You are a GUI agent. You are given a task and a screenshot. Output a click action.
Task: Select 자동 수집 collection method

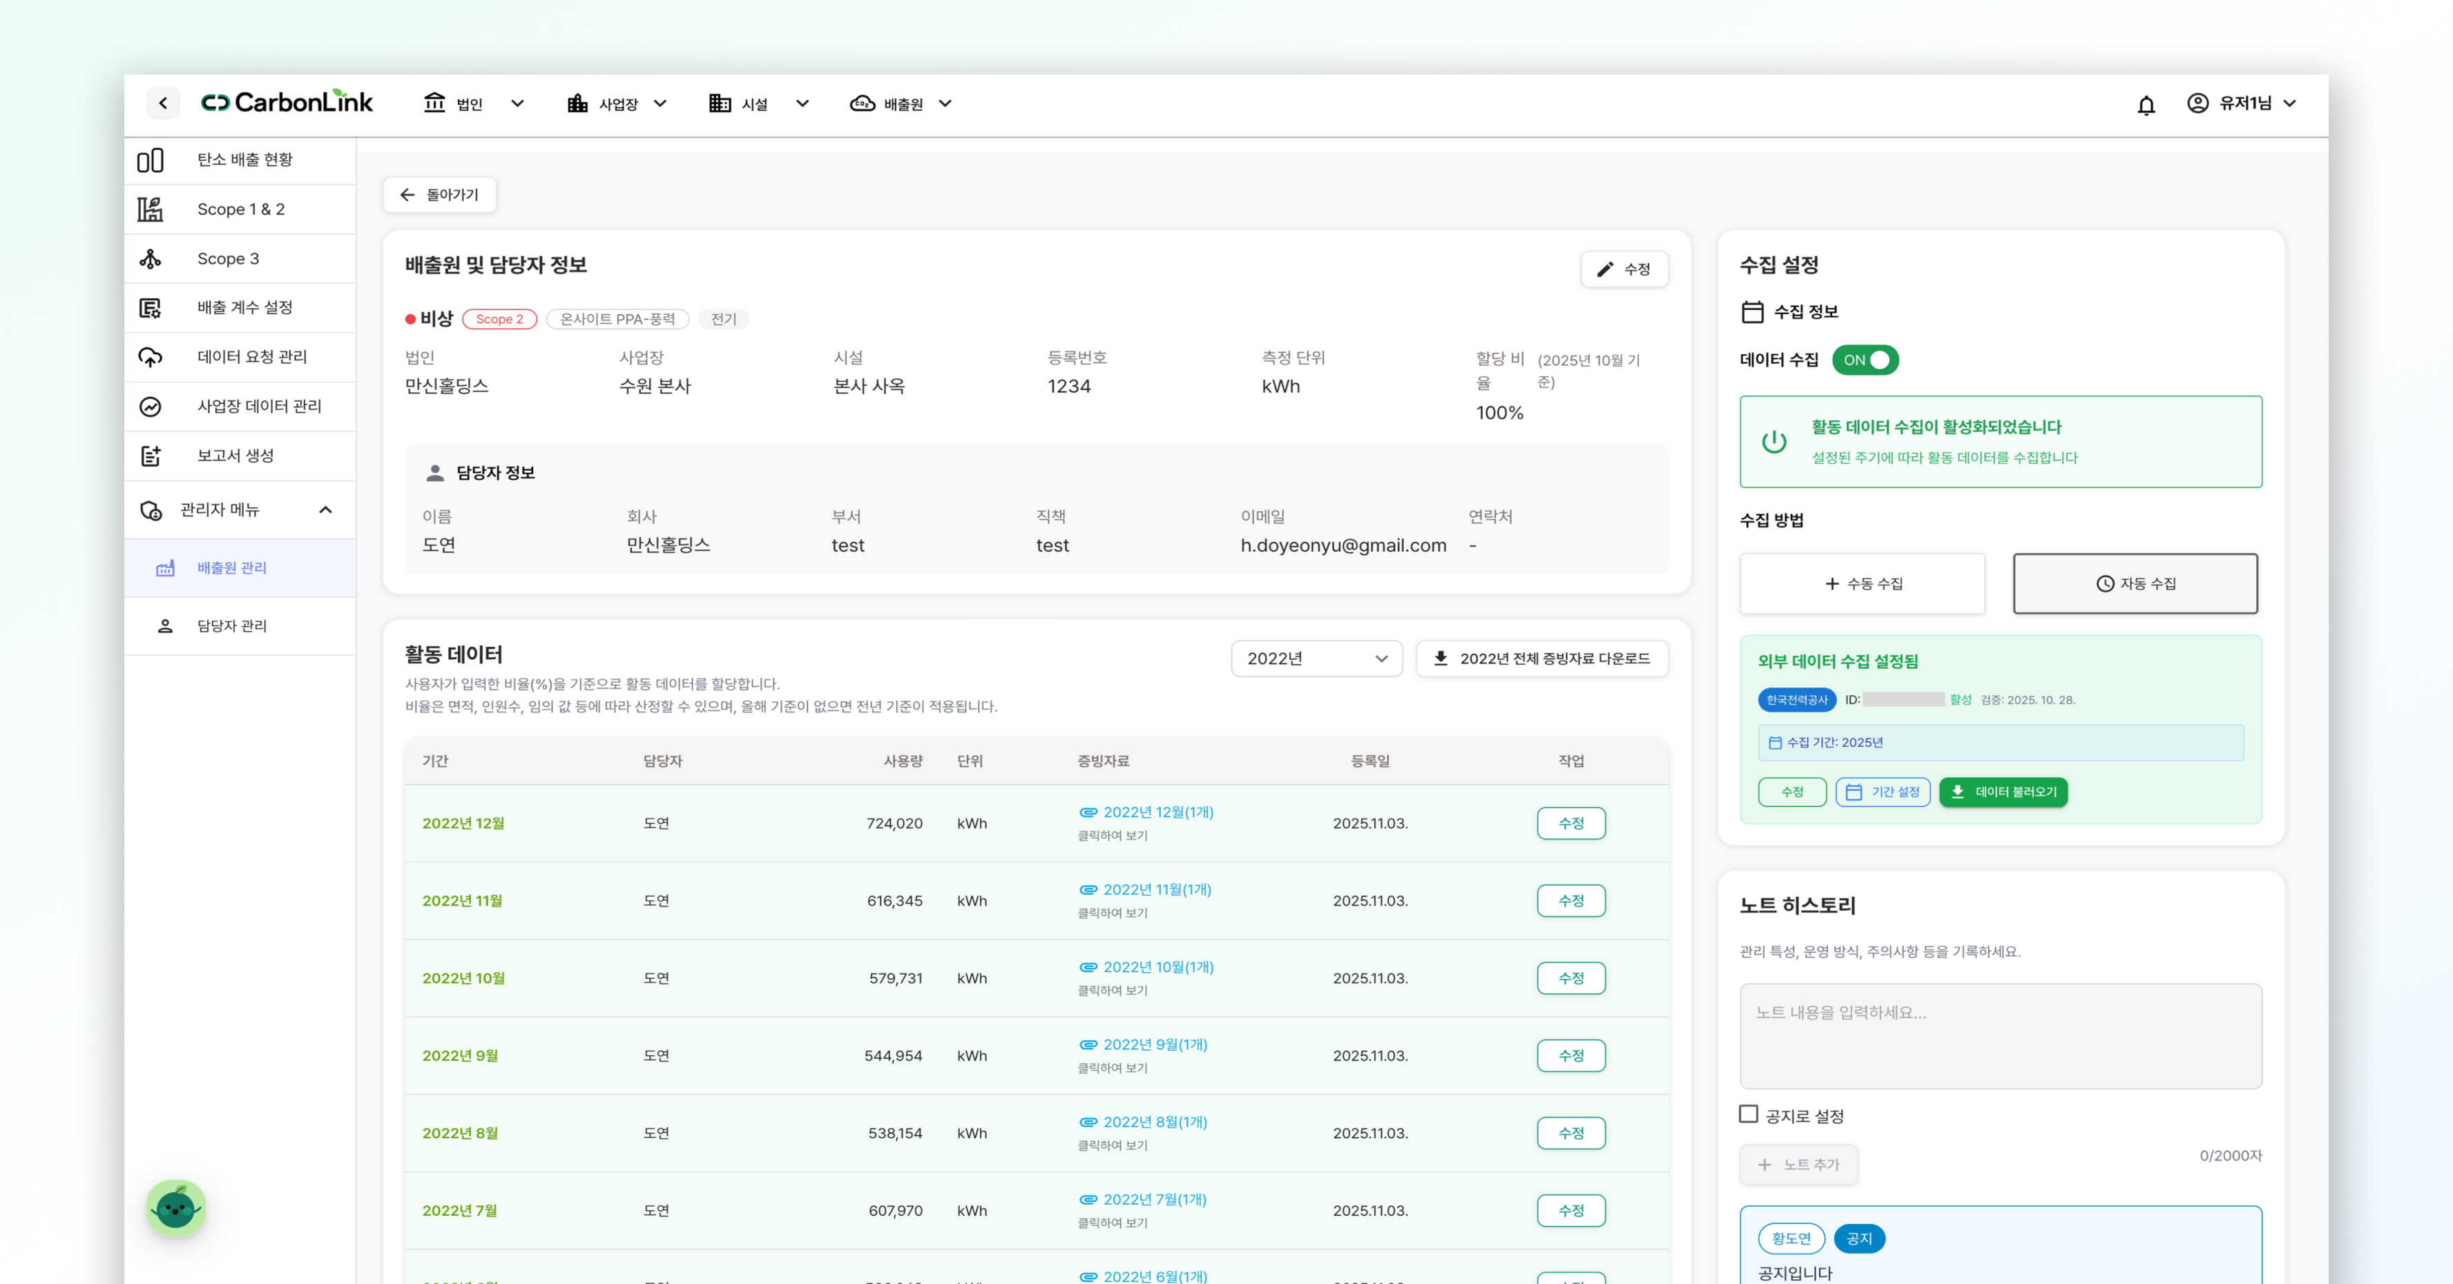pos(2135,583)
